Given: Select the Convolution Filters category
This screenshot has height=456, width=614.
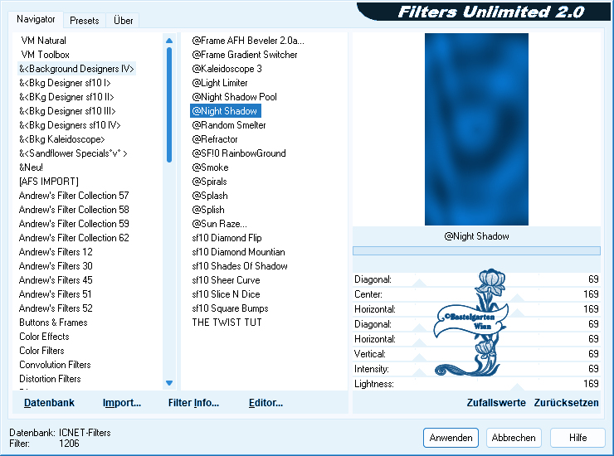Looking at the screenshot, I should pyautogui.click(x=55, y=365).
